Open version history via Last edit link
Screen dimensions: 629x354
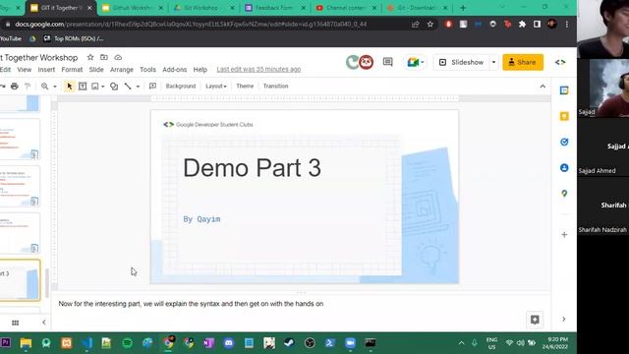[x=258, y=70]
